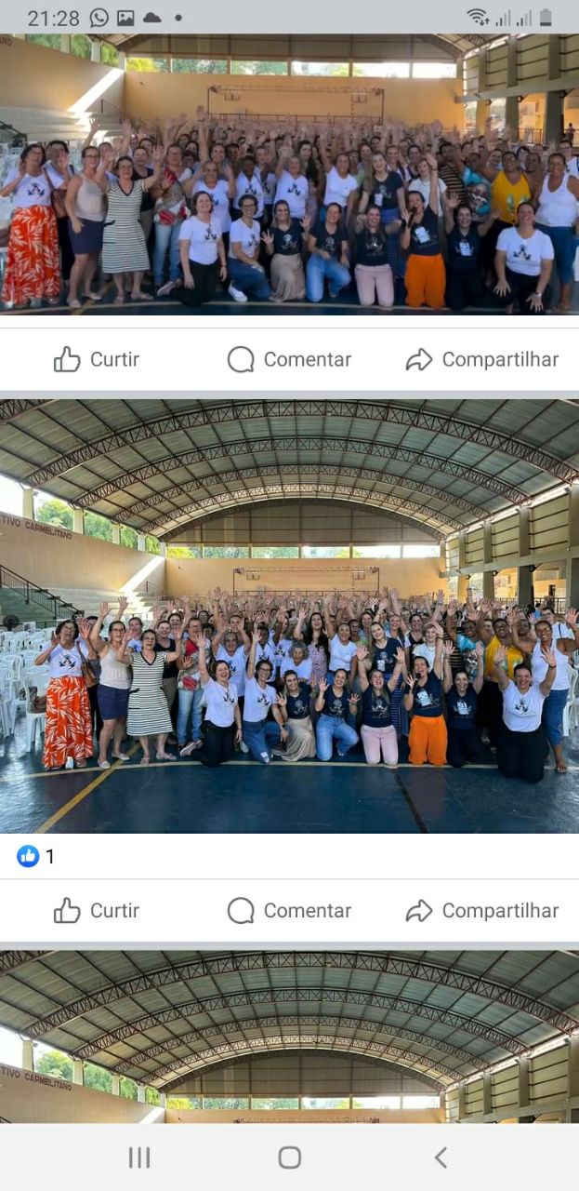Tap the Comentar label on the first photo

(x=308, y=359)
